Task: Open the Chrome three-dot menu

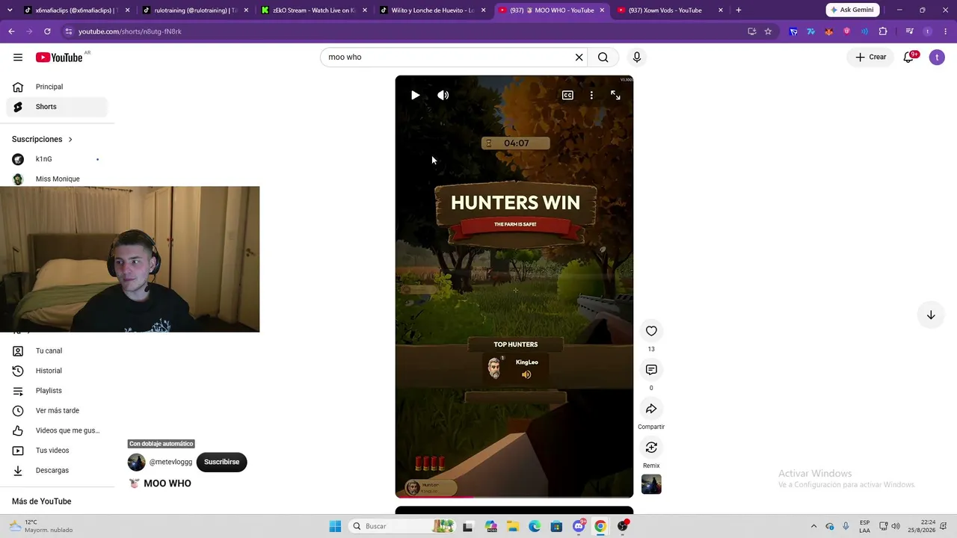Action: (x=946, y=31)
